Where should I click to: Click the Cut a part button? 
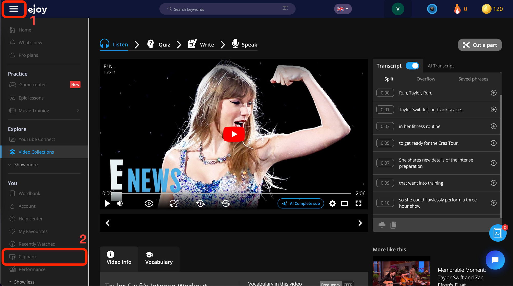[x=480, y=45]
